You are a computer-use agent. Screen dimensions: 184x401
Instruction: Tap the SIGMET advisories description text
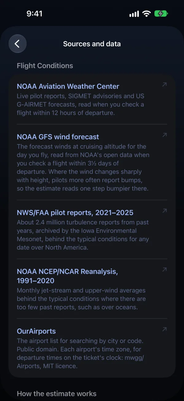[80, 104]
